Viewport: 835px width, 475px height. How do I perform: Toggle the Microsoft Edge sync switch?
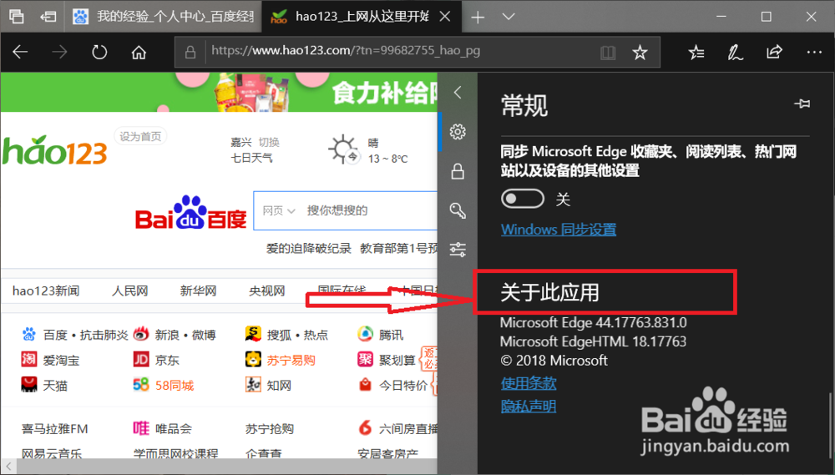[523, 199]
